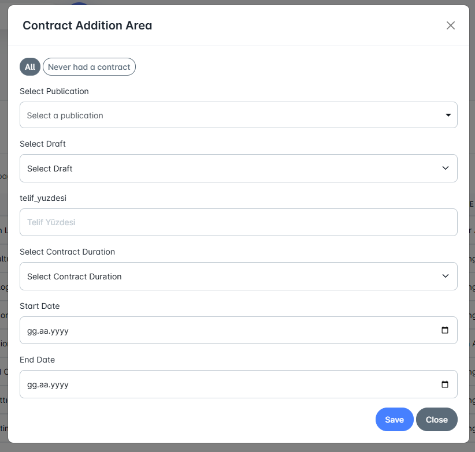
Task: Select the All filter pill
Action: point(30,67)
